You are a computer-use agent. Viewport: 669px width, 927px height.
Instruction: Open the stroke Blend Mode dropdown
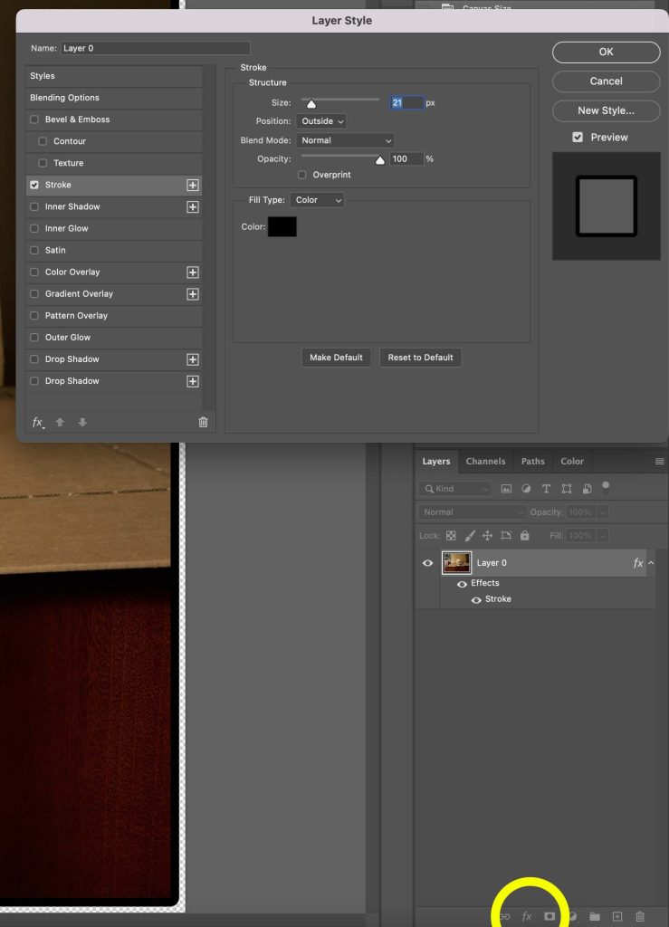pyautogui.click(x=344, y=140)
